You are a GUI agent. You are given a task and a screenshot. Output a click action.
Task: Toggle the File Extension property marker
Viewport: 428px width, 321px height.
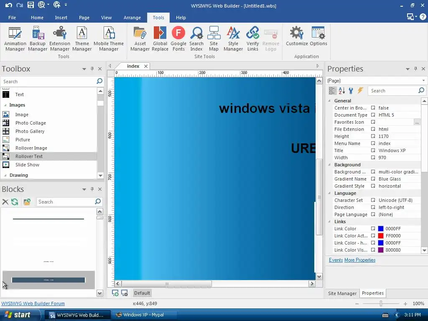click(x=373, y=129)
